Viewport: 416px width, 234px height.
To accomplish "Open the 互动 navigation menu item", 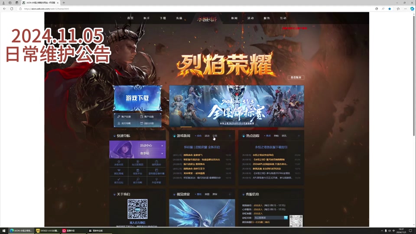I will [283, 18].
